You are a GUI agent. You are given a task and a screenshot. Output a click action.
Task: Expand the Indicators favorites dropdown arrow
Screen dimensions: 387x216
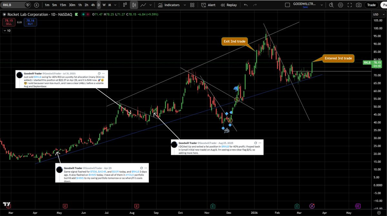coord(184,5)
